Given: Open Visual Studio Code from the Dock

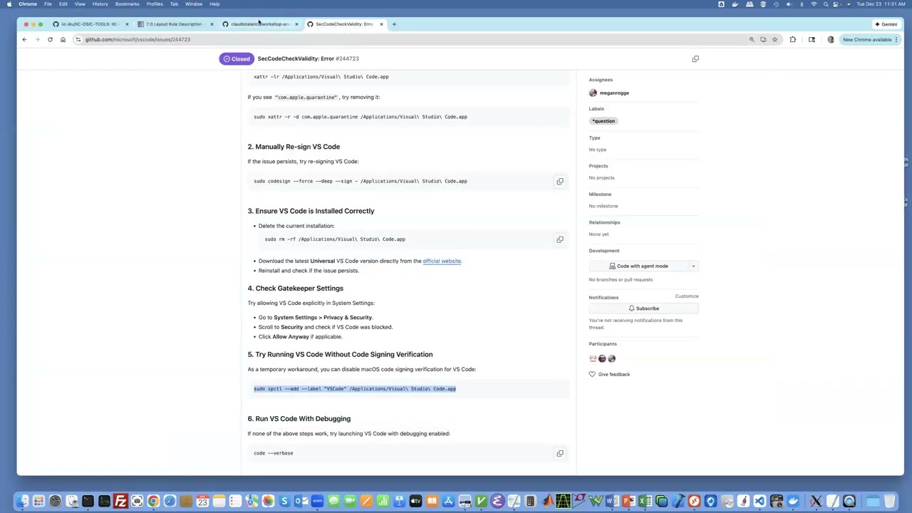Looking at the screenshot, I should point(760,501).
